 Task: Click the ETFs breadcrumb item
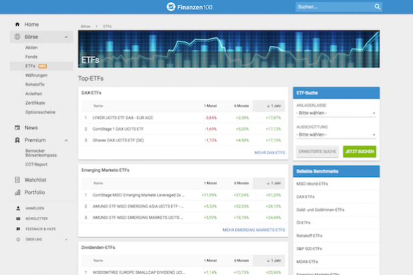point(107,26)
